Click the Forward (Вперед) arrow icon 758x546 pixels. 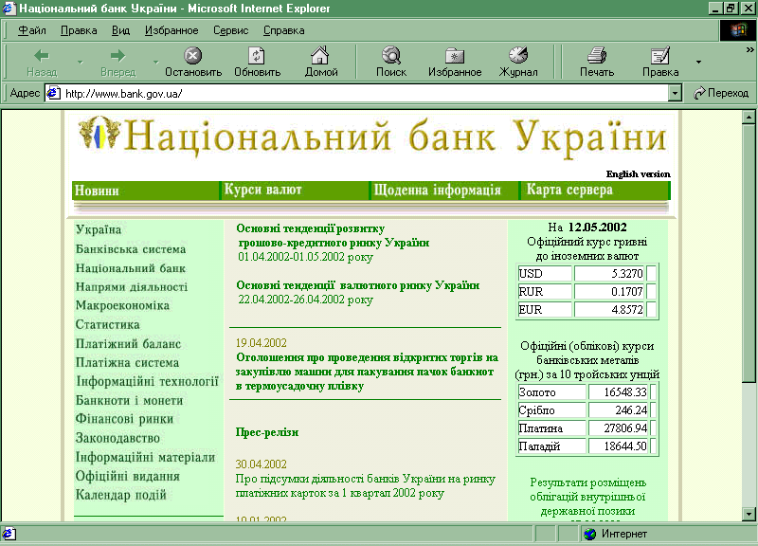click(117, 56)
